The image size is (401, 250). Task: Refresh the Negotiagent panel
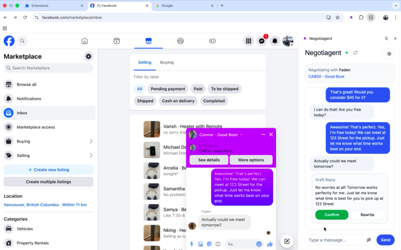[x=355, y=53]
